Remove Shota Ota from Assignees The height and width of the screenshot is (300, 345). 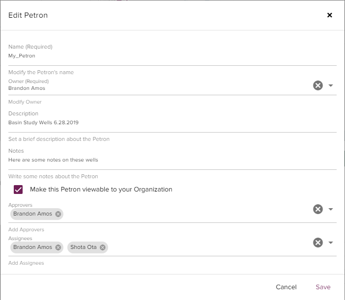[x=102, y=247]
